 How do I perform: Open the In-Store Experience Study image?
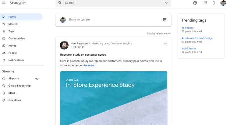pos(113,97)
